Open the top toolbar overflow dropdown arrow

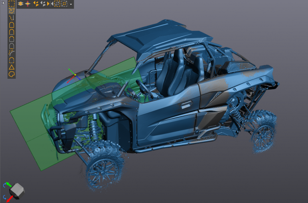71,4
